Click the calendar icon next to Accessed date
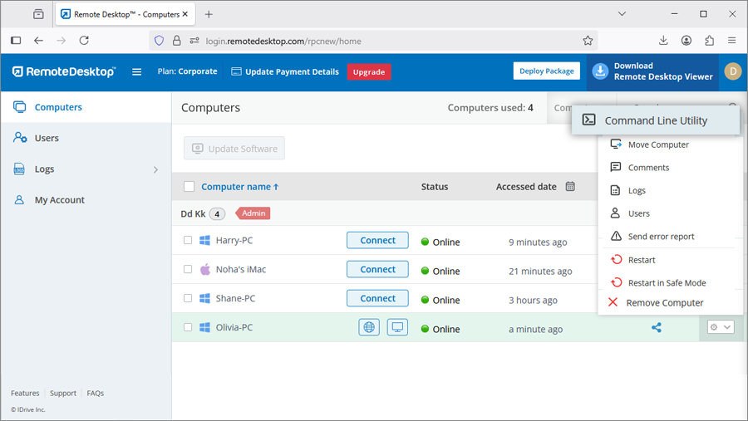The image size is (748, 421). click(x=570, y=187)
